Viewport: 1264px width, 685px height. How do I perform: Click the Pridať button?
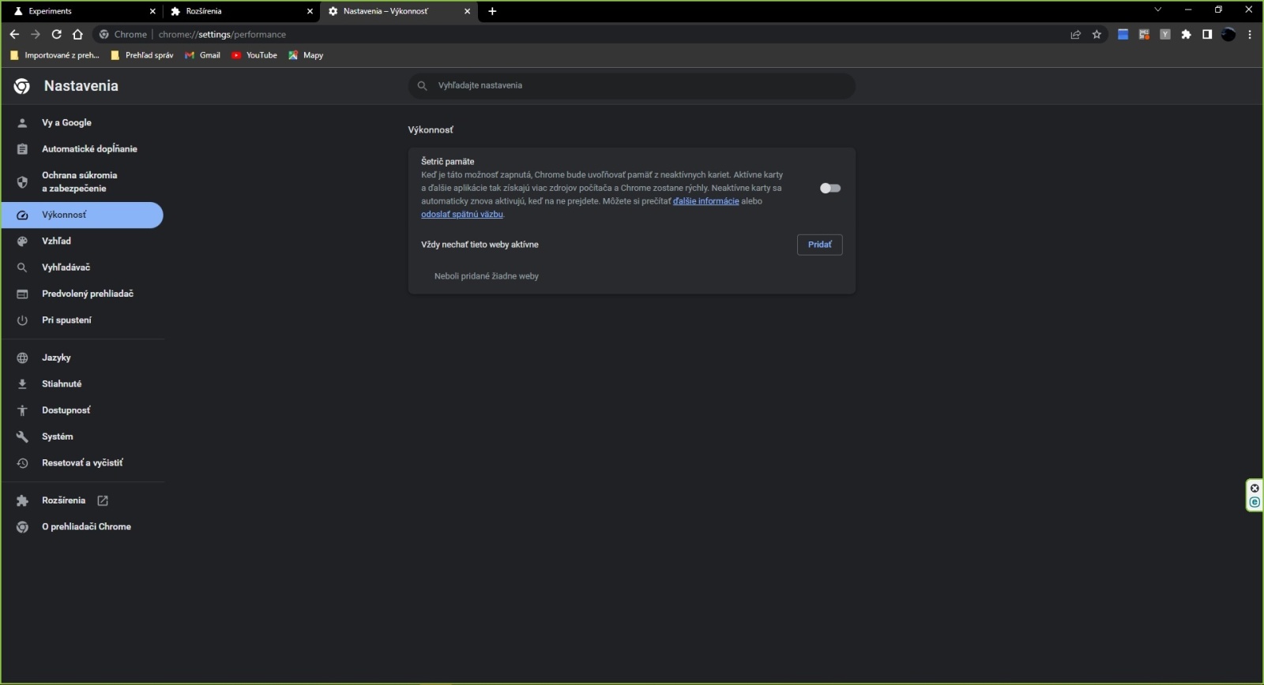pos(819,245)
